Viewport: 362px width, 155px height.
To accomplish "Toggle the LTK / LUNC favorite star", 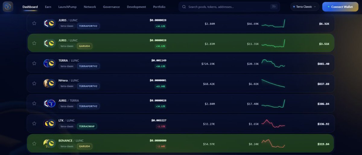I will pyautogui.click(x=34, y=123).
